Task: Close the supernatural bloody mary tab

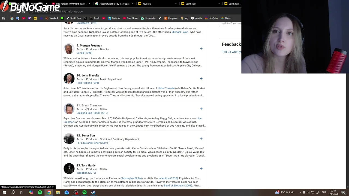Action: (133, 4)
